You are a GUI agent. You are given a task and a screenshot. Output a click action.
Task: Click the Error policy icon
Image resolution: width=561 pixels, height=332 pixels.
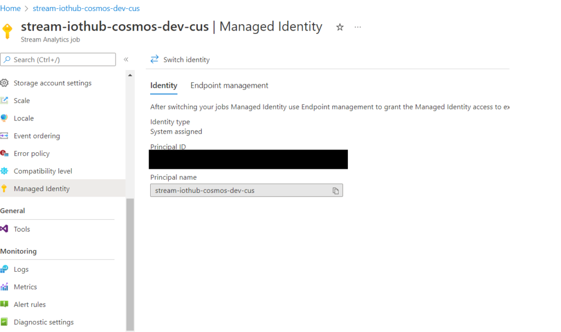(4, 153)
